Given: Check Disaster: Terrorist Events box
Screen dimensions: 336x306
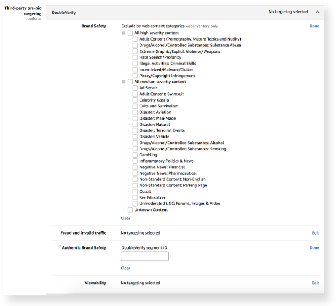Looking at the screenshot, I should coord(135,130).
